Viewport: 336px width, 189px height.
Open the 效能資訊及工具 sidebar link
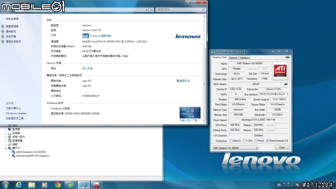point(15,118)
